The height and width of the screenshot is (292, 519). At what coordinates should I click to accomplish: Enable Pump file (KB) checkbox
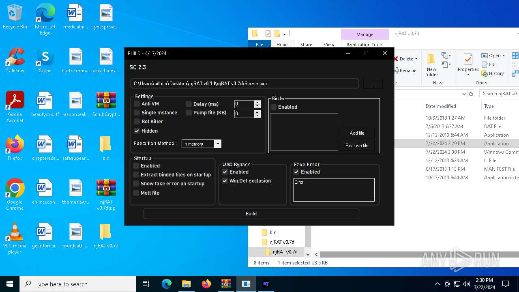(x=189, y=113)
